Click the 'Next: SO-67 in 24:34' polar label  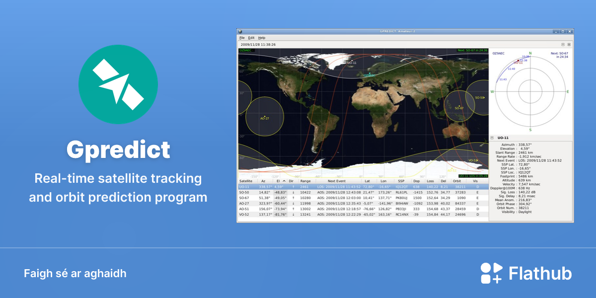(x=560, y=55)
